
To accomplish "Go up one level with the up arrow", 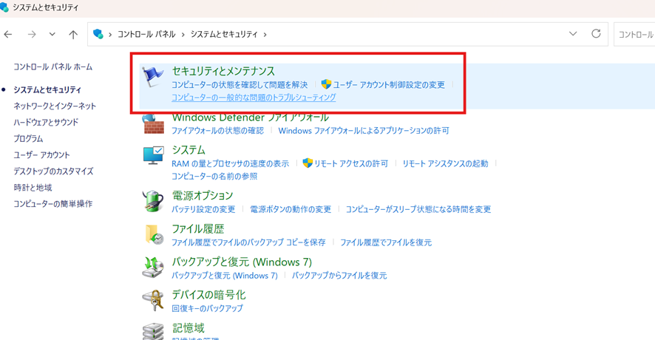I will 73,34.
